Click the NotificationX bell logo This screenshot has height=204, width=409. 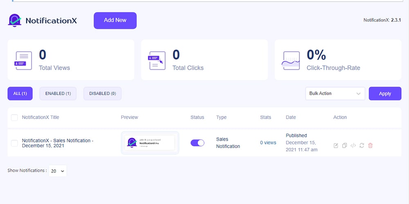click(x=15, y=20)
